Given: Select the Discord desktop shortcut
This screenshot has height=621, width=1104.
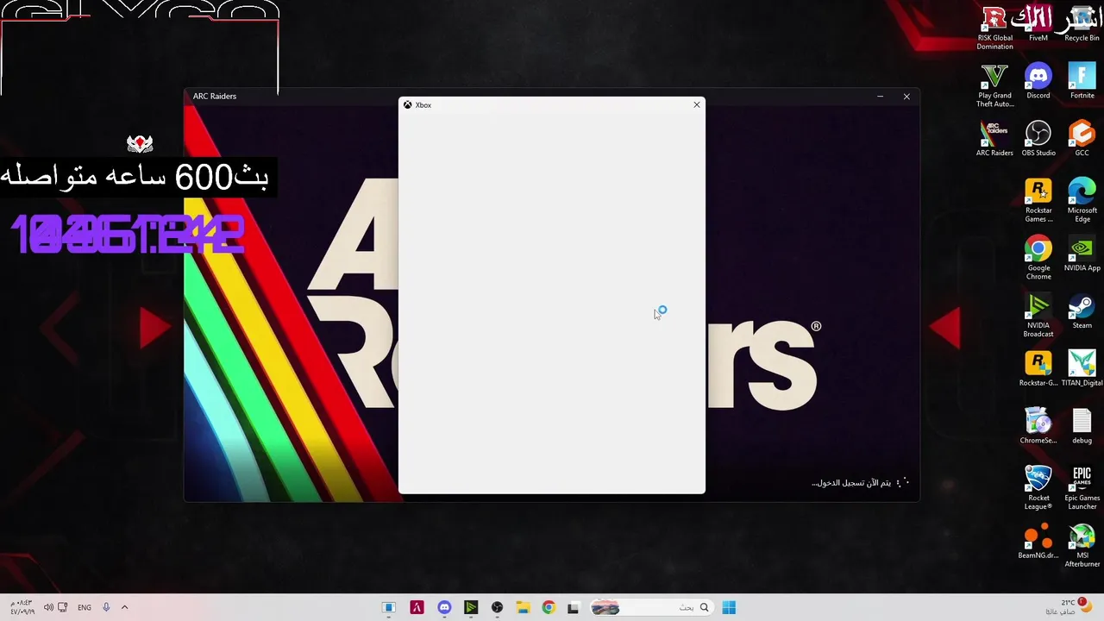Looking at the screenshot, I should point(1038,81).
